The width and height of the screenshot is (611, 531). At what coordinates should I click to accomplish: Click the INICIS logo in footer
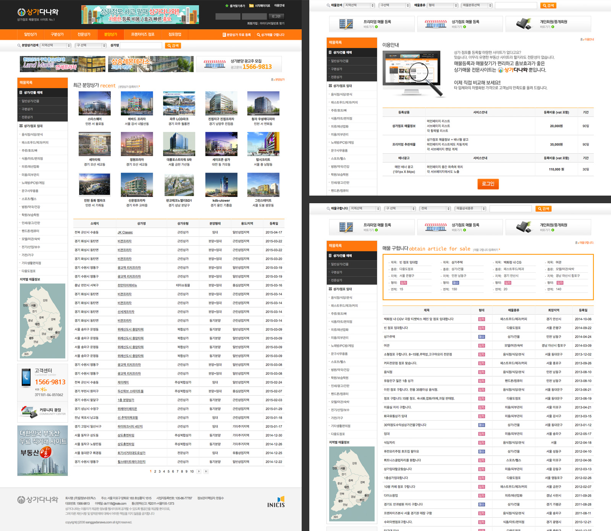(x=276, y=502)
